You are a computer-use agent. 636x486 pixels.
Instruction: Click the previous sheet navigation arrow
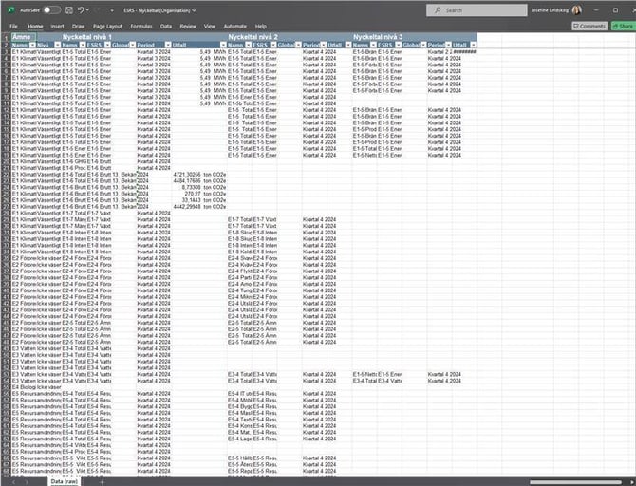[x=14, y=482]
